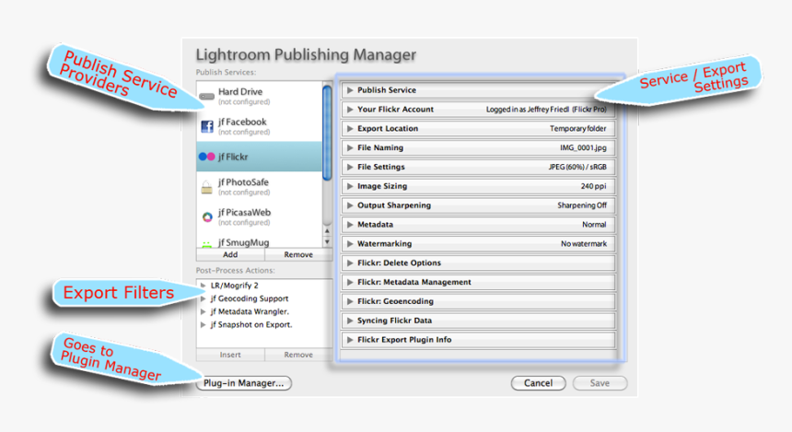Image resolution: width=792 pixels, height=432 pixels.
Task: Expand the Watermarking section
Action: tap(350, 243)
